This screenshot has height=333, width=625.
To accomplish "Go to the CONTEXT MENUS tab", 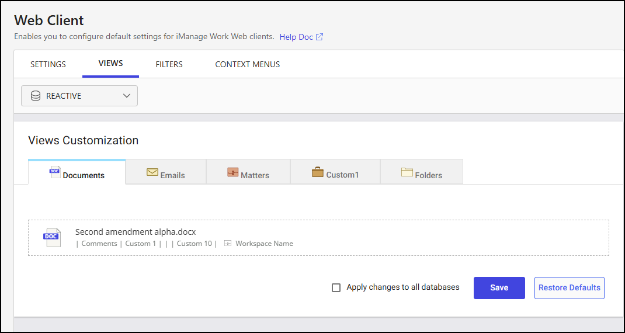I will point(248,64).
